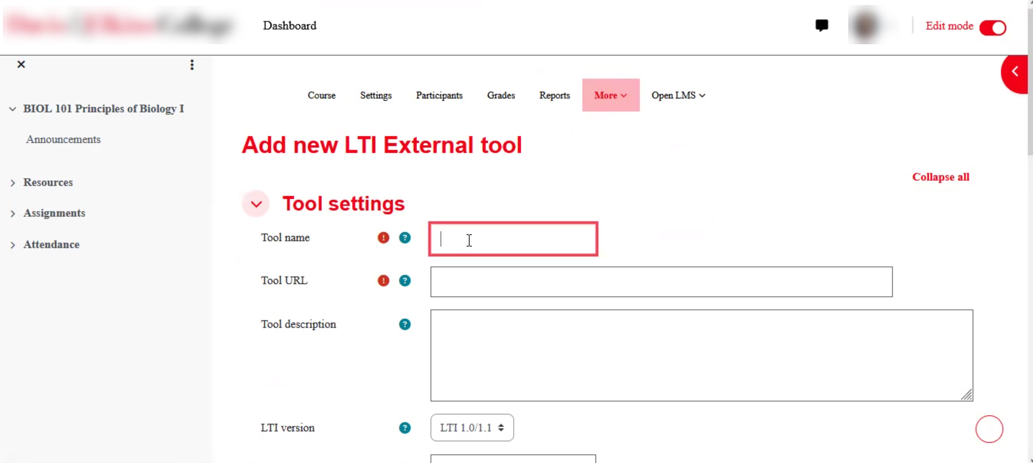
Task: Collapse the Tool settings section
Action: point(256,204)
